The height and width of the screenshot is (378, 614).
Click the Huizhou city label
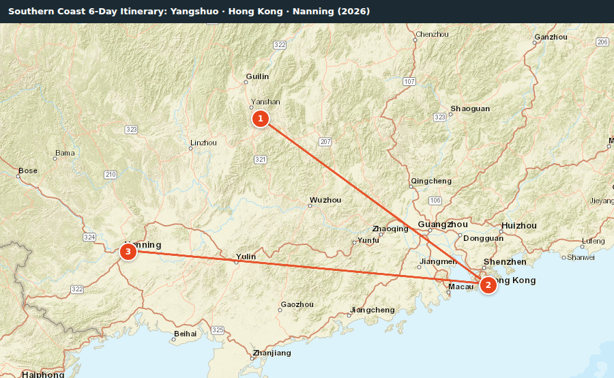[519, 226]
